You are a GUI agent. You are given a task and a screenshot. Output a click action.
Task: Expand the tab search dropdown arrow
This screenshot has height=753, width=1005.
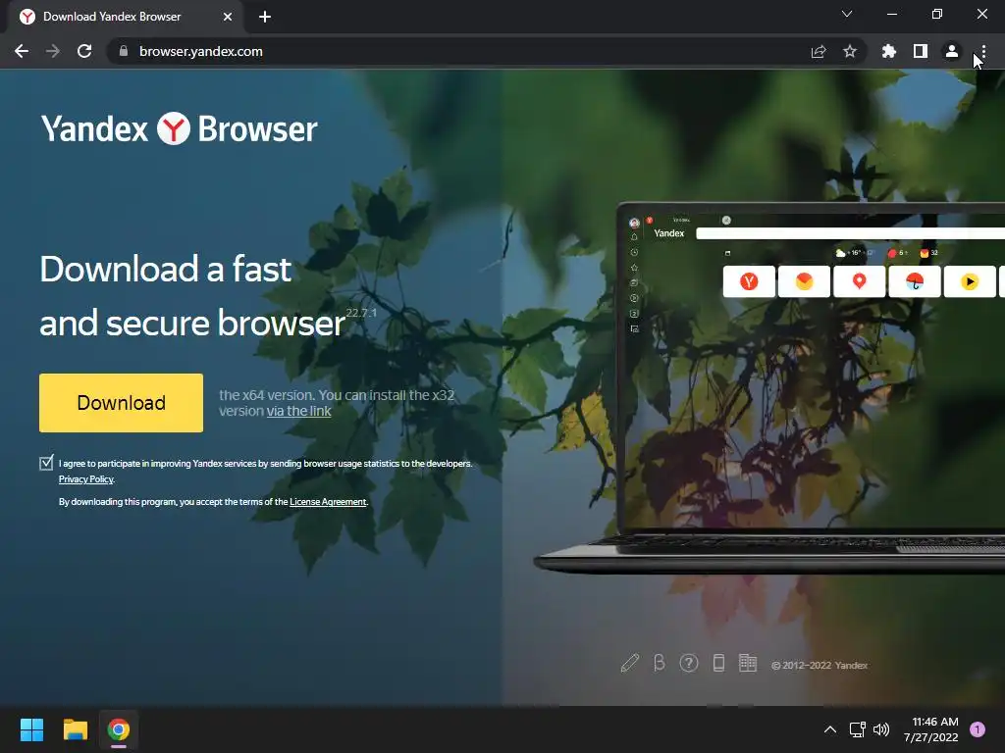[x=847, y=14]
